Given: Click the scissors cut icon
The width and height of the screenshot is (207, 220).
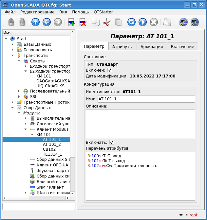Looking at the screenshot, I should pos(106,22).
